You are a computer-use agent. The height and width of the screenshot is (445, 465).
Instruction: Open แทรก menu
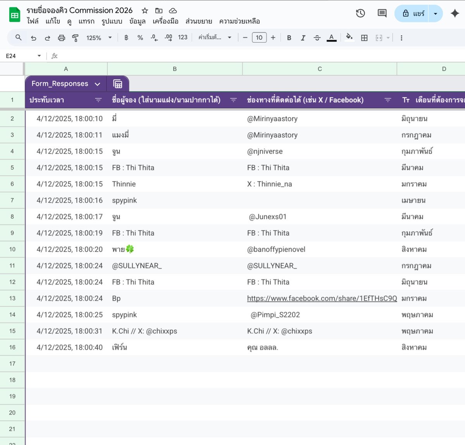(x=86, y=21)
